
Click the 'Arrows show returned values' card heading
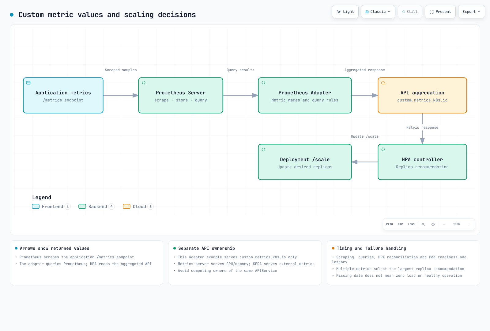(x=55, y=248)
